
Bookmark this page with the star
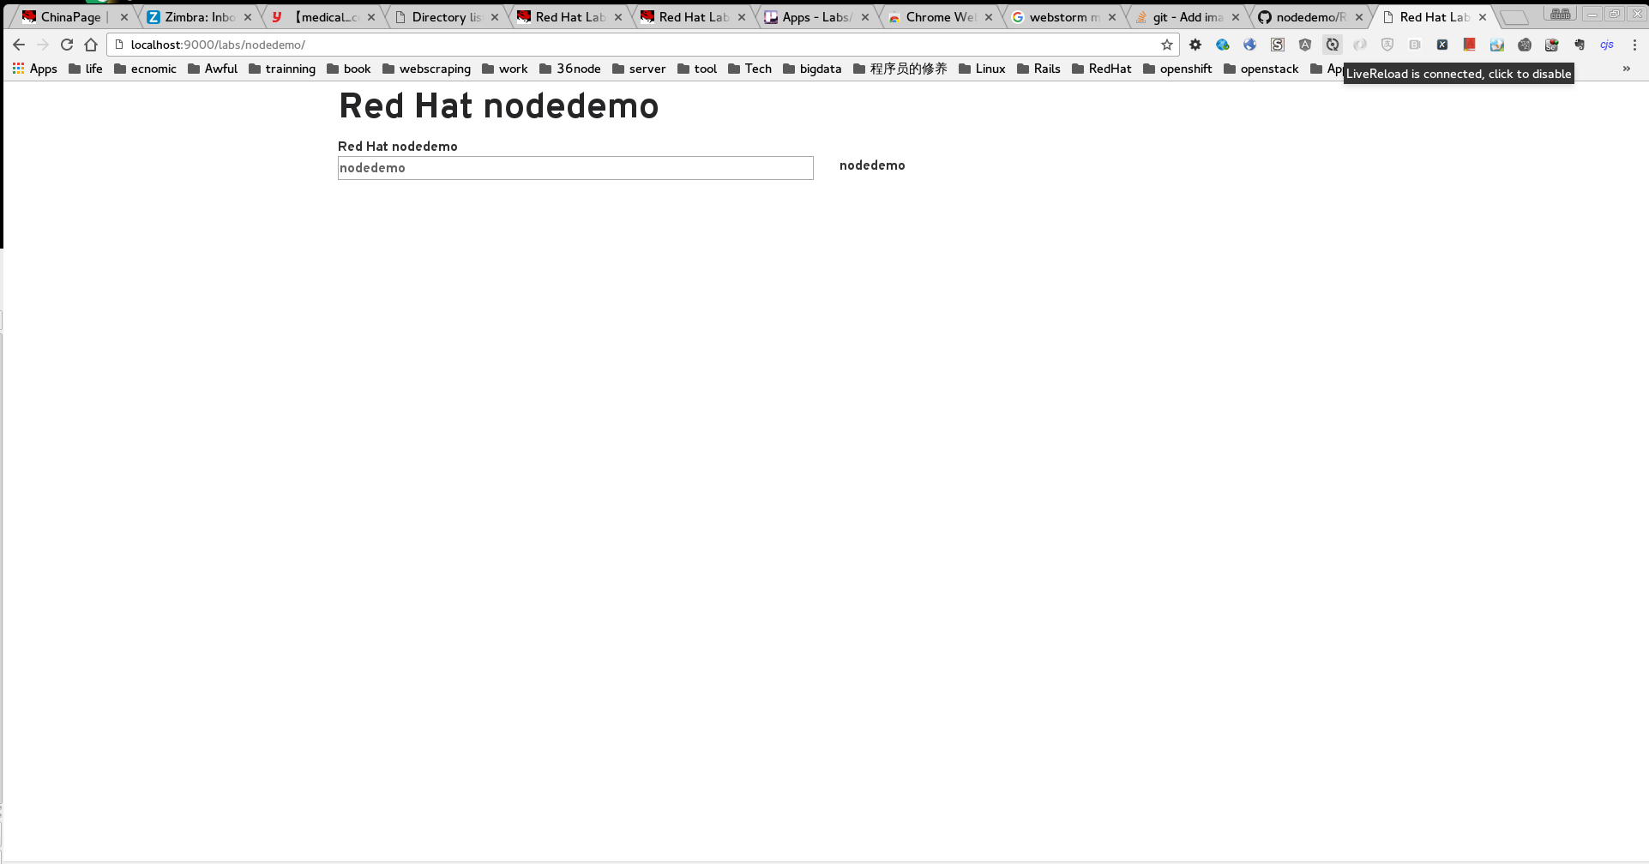[1167, 45]
